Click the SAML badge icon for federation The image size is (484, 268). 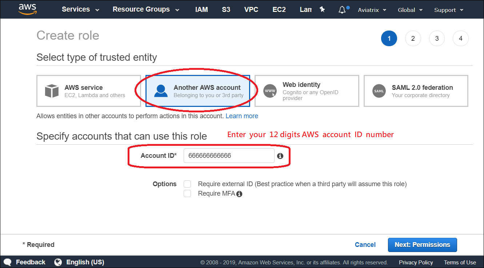[379, 91]
